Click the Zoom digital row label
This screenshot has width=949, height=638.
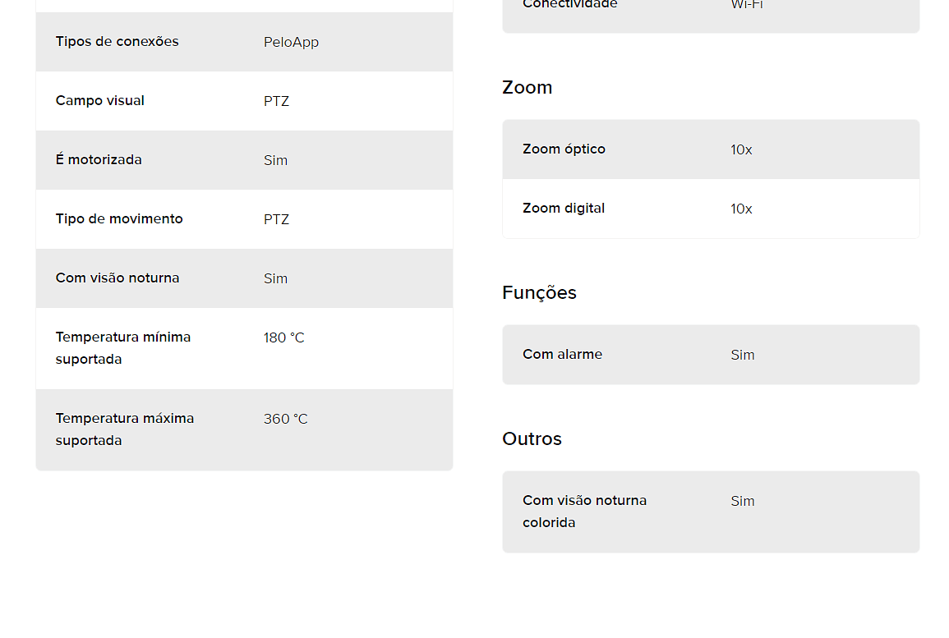pyautogui.click(x=564, y=209)
